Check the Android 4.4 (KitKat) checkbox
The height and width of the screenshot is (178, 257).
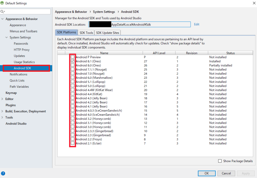[x=73, y=94]
